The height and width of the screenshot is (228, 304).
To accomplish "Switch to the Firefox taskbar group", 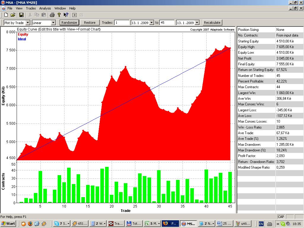I will [170, 224].
